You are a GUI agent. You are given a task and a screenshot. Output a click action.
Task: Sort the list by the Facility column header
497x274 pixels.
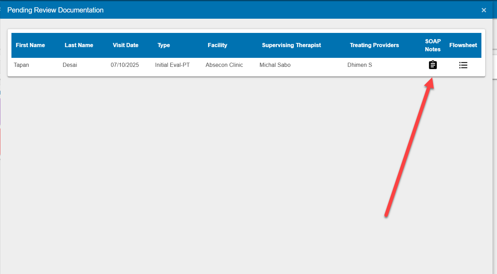(217, 45)
